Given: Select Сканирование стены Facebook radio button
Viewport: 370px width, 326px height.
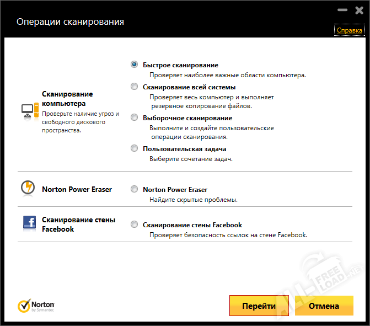Looking at the screenshot, I should click(x=134, y=225).
